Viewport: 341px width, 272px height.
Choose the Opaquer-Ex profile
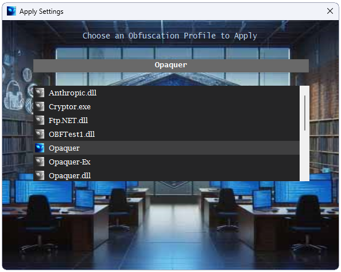pyautogui.click(x=166, y=162)
